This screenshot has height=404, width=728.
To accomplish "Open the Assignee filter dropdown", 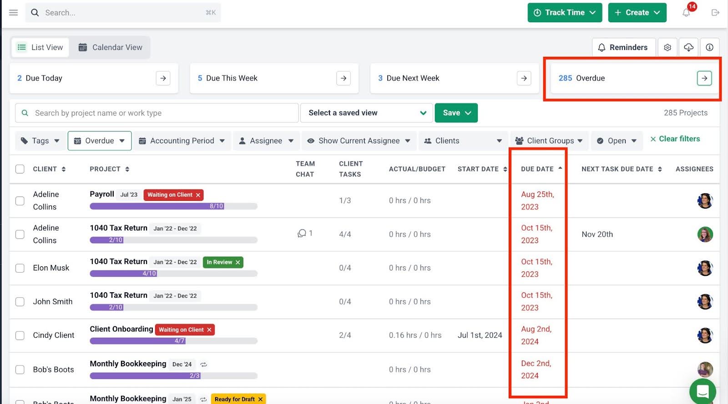I will [267, 141].
